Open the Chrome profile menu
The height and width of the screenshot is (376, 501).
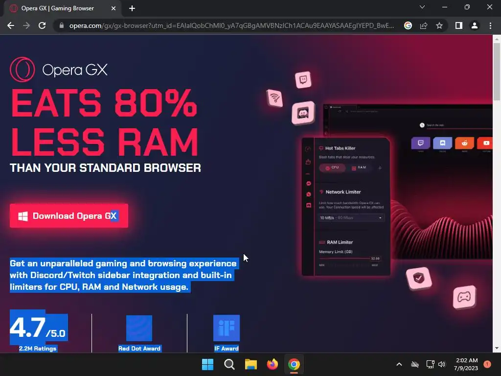click(475, 25)
